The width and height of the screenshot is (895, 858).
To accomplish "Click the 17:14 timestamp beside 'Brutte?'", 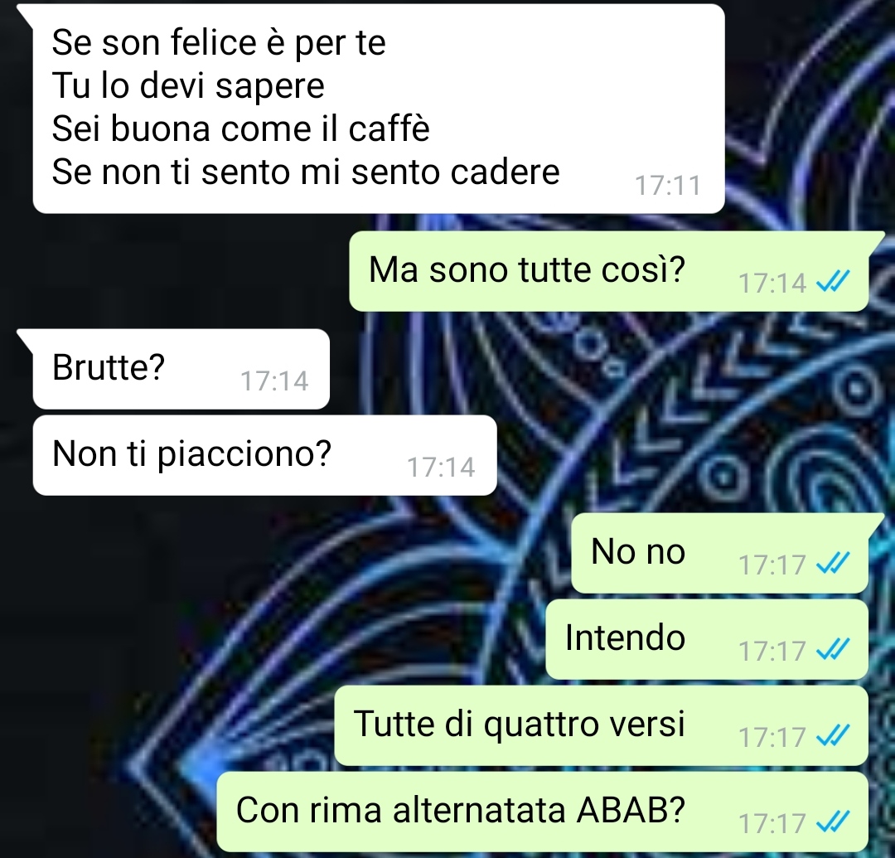I will (274, 381).
